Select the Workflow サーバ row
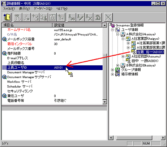 pyautogui.click(x=52, y=82)
